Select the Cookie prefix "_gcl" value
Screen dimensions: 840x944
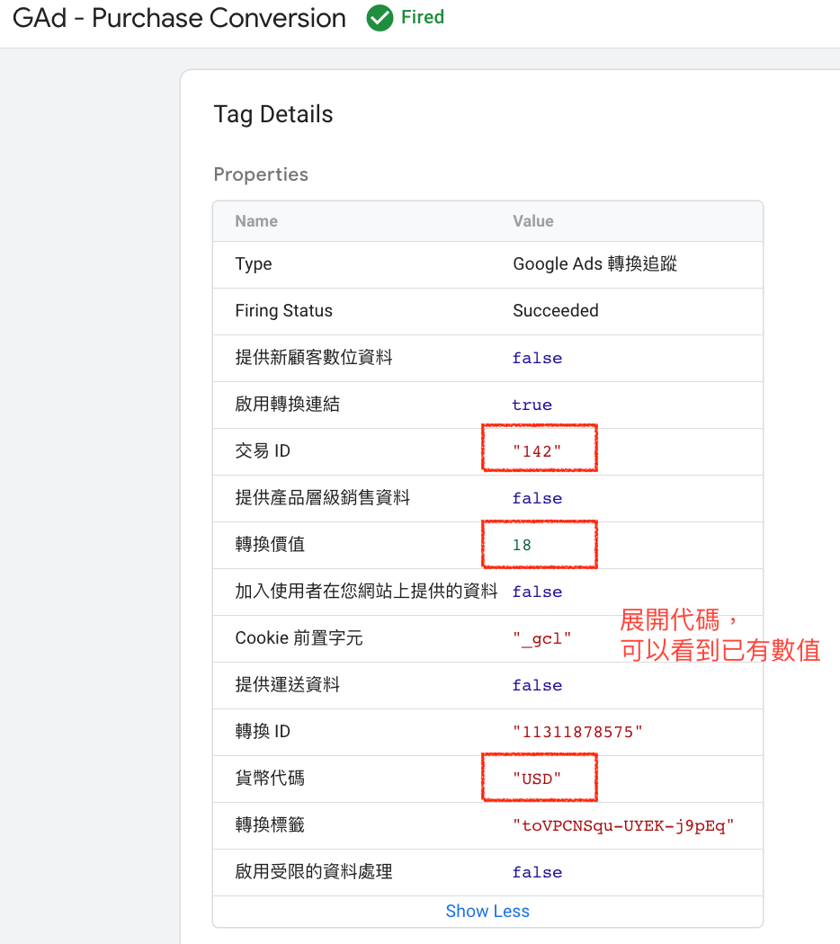[x=541, y=638]
